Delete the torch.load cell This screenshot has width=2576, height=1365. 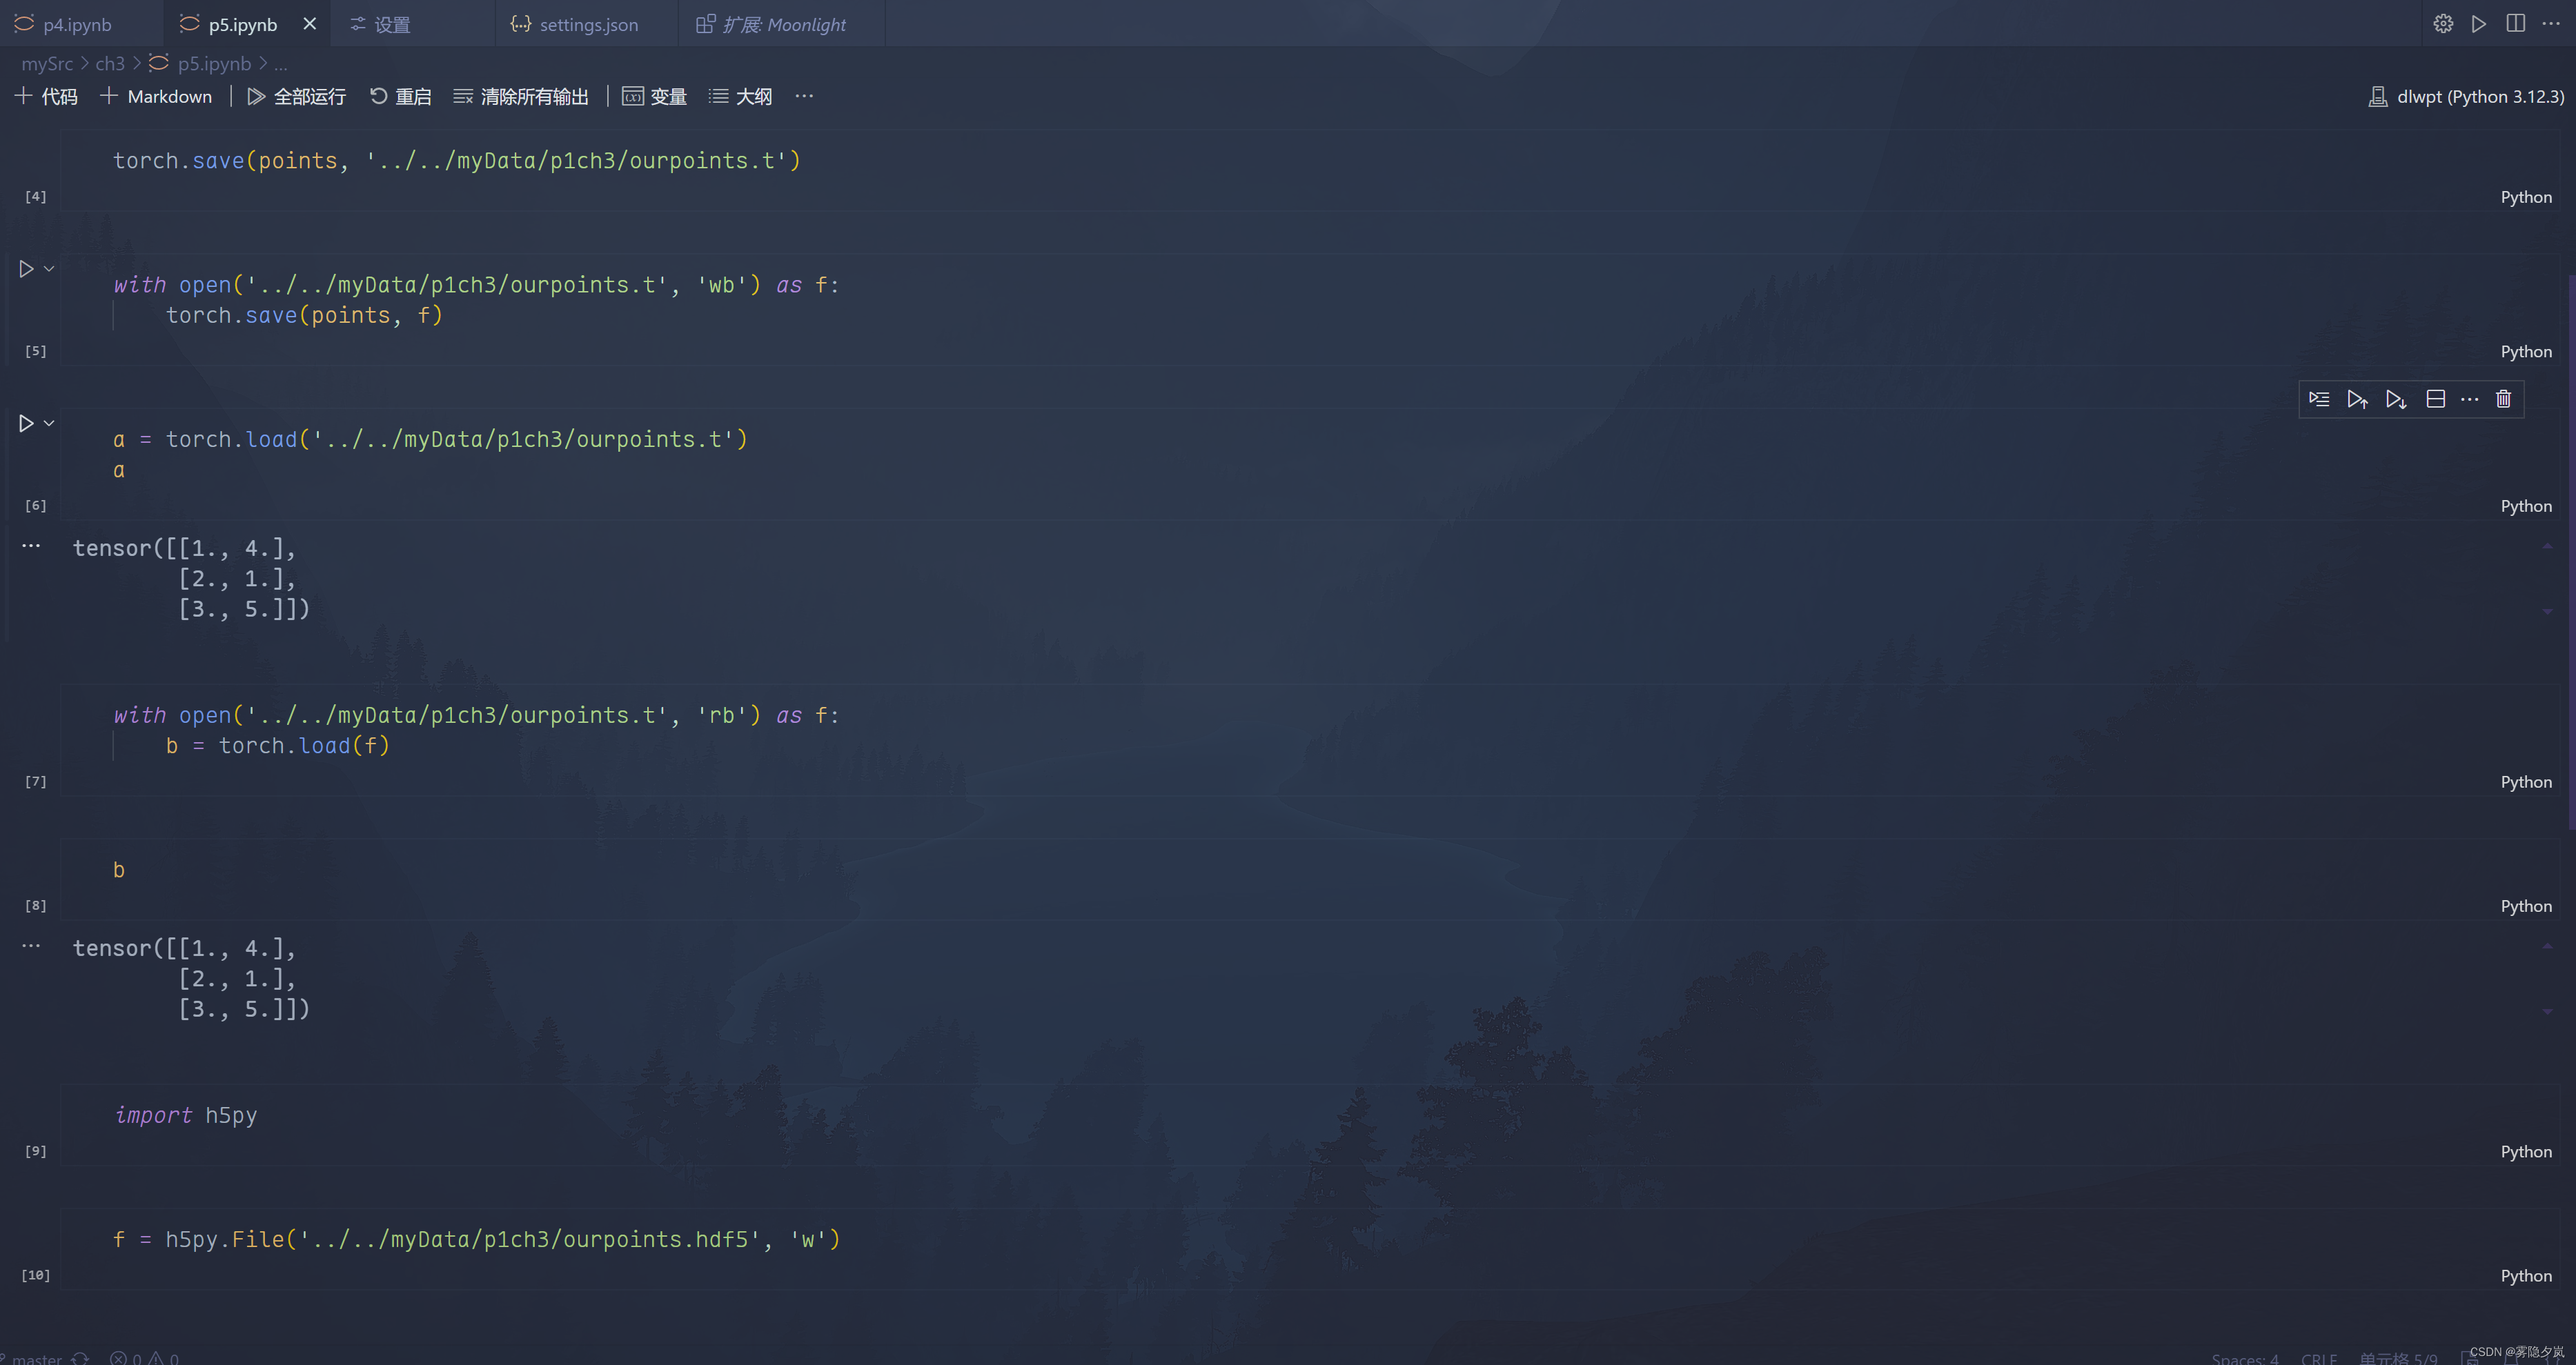point(2503,400)
